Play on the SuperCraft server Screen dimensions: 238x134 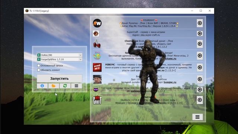point(200,33)
